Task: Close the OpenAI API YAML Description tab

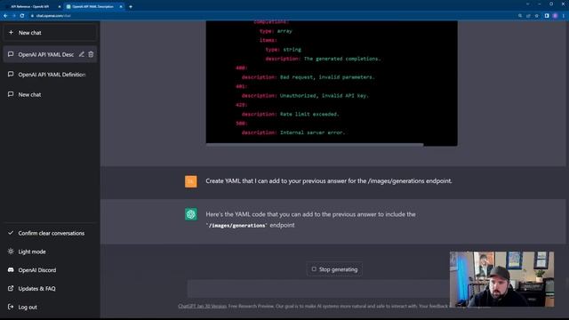Action: [x=121, y=6]
